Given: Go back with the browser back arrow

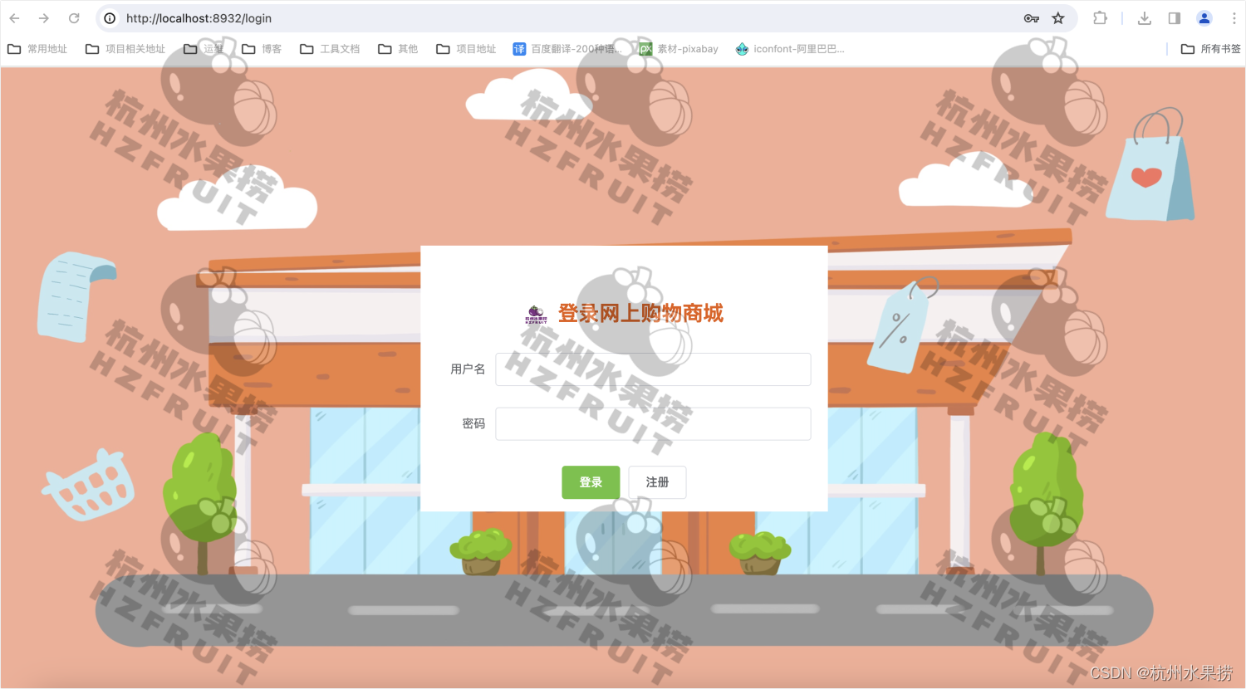Looking at the screenshot, I should (x=15, y=18).
